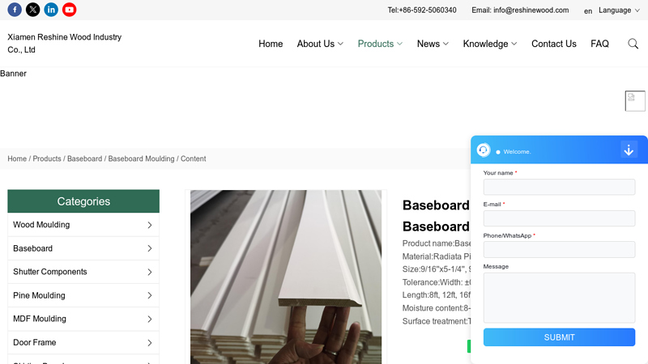Image resolution: width=648 pixels, height=364 pixels.
Task: Click Baseboard in the breadcrumb
Action: pos(85,159)
